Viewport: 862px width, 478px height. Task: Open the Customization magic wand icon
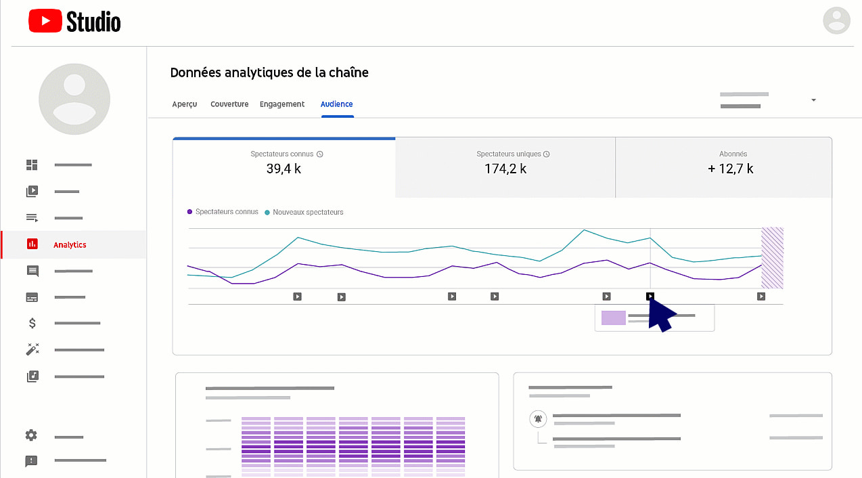pyautogui.click(x=32, y=349)
